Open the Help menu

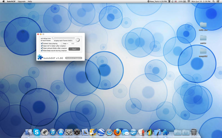click(x=30, y=1)
